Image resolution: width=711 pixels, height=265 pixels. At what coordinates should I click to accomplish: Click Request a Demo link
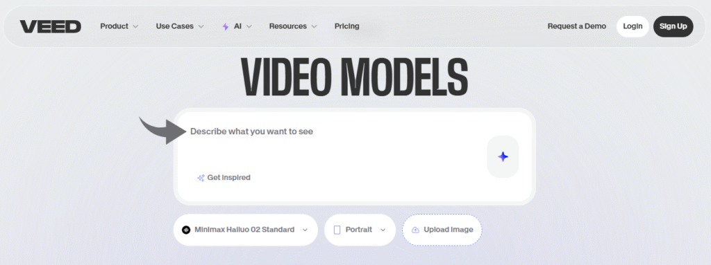[577, 26]
